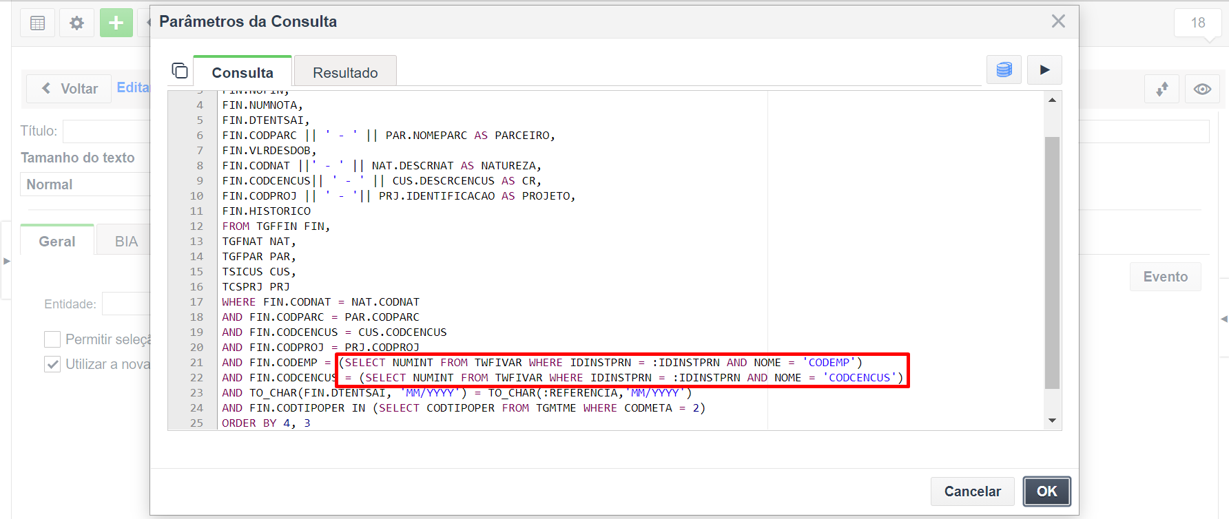Screen dimensions: 1229x519
Task: Click CUS.CODCENCUS on line 19
Action: [x=402, y=332]
